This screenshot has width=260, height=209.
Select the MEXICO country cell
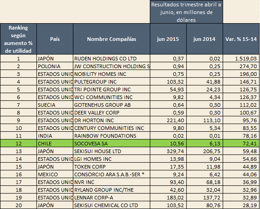click(x=55, y=174)
